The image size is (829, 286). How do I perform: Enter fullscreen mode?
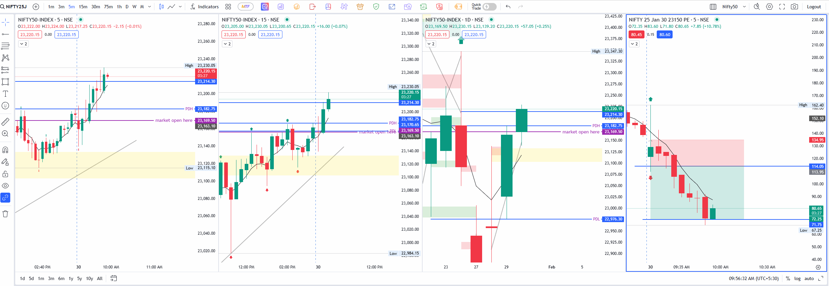[782, 7]
